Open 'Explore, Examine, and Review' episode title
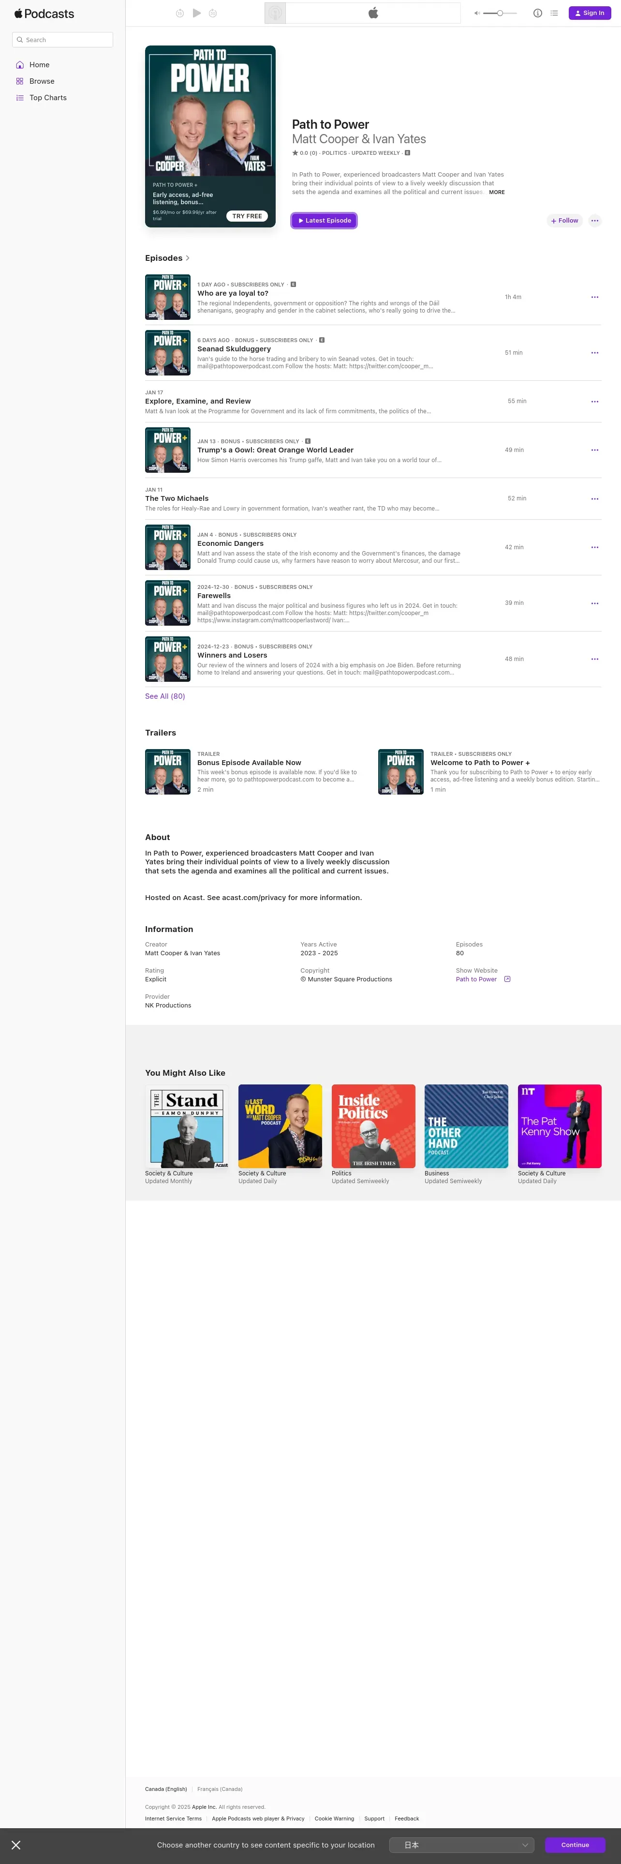This screenshot has width=621, height=1864. click(x=198, y=402)
